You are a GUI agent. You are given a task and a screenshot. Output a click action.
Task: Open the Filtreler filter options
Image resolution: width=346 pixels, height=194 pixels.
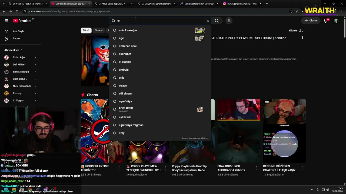(x=296, y=31)
